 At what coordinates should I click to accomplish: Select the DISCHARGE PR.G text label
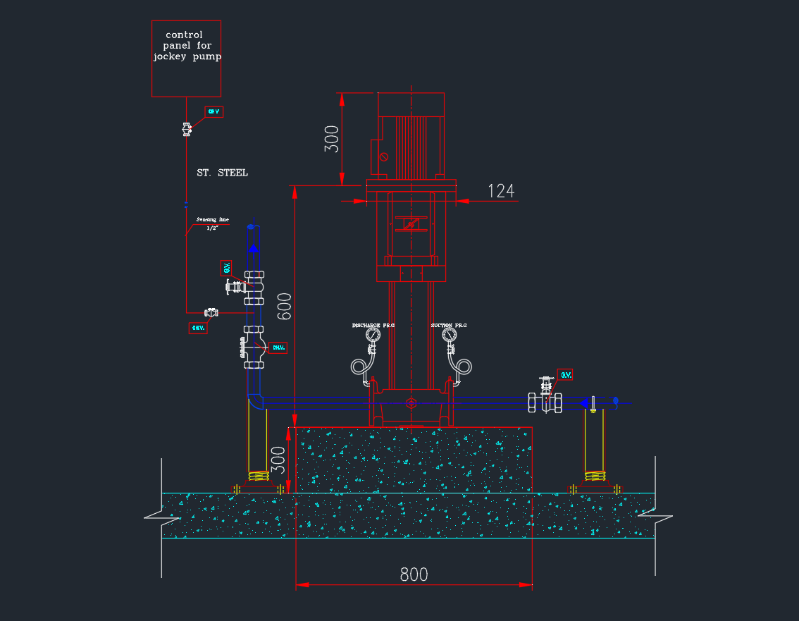(373, 326)
